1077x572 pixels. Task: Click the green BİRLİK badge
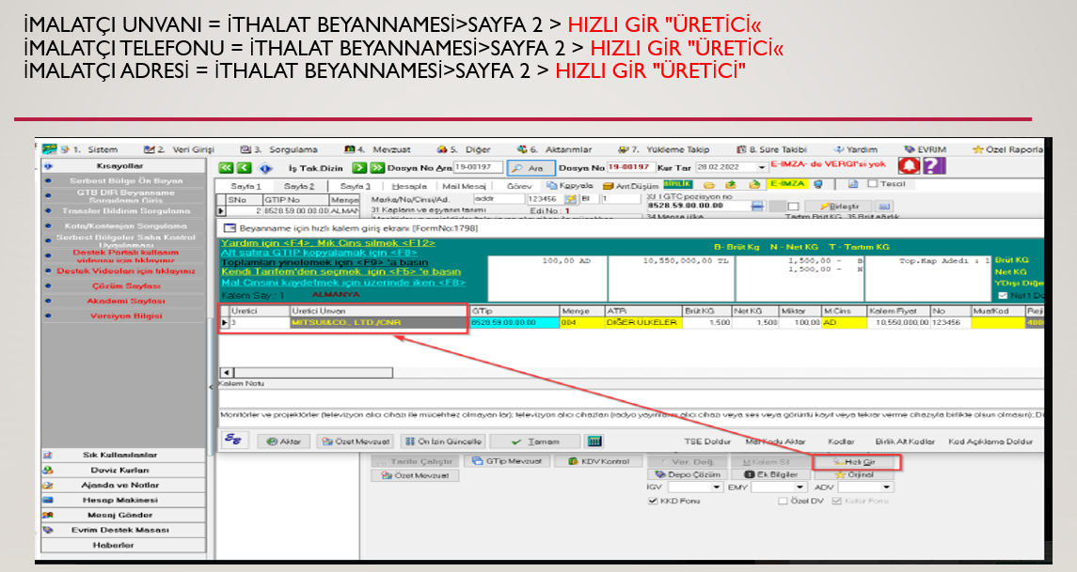click(677, 184)
